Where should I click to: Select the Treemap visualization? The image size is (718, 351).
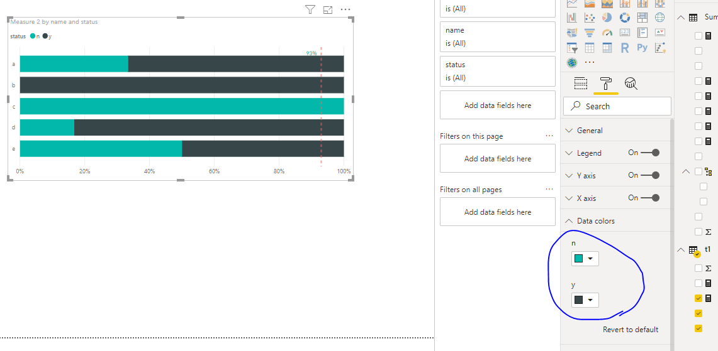pyautogui.click(x=642, y=18)
